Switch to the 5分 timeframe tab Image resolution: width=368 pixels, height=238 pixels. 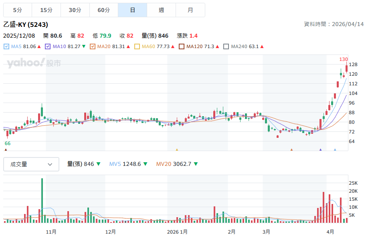point(17,10)
